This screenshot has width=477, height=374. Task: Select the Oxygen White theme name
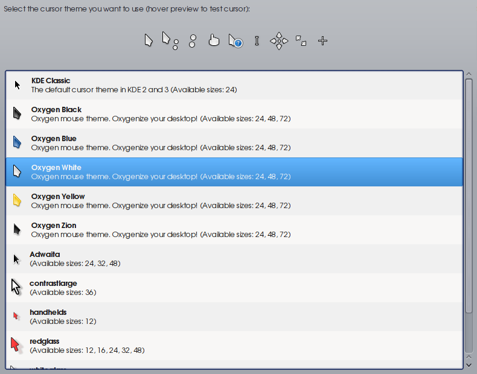tap(56, 168)
